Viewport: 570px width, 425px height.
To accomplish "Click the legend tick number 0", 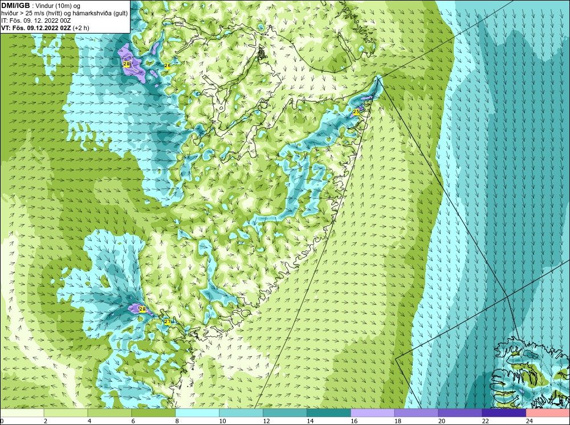I will (2, 421).
